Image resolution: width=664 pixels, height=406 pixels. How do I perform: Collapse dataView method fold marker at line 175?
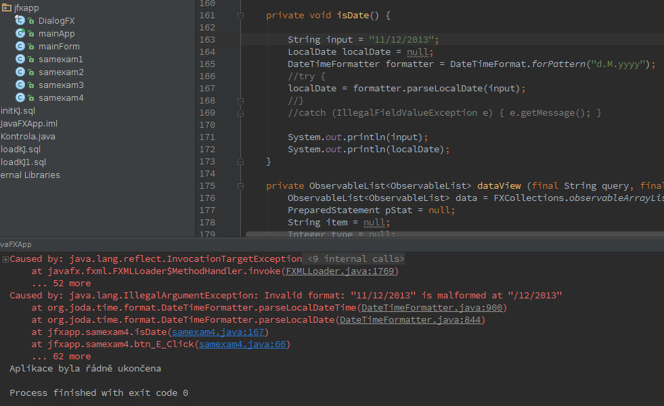coord(240,186)
